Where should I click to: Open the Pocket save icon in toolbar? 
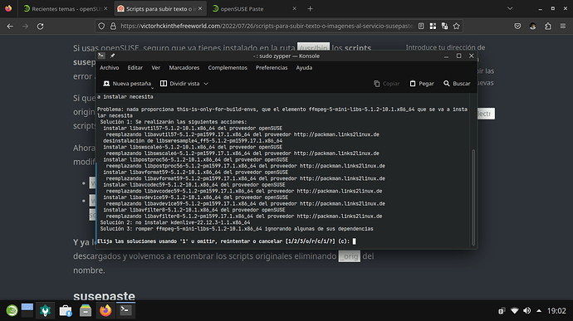click(517, 26)
